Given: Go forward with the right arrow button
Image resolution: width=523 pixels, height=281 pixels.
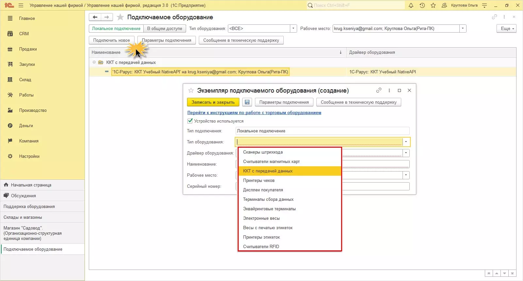Looking at the screenshot, I should click(107, 17).
